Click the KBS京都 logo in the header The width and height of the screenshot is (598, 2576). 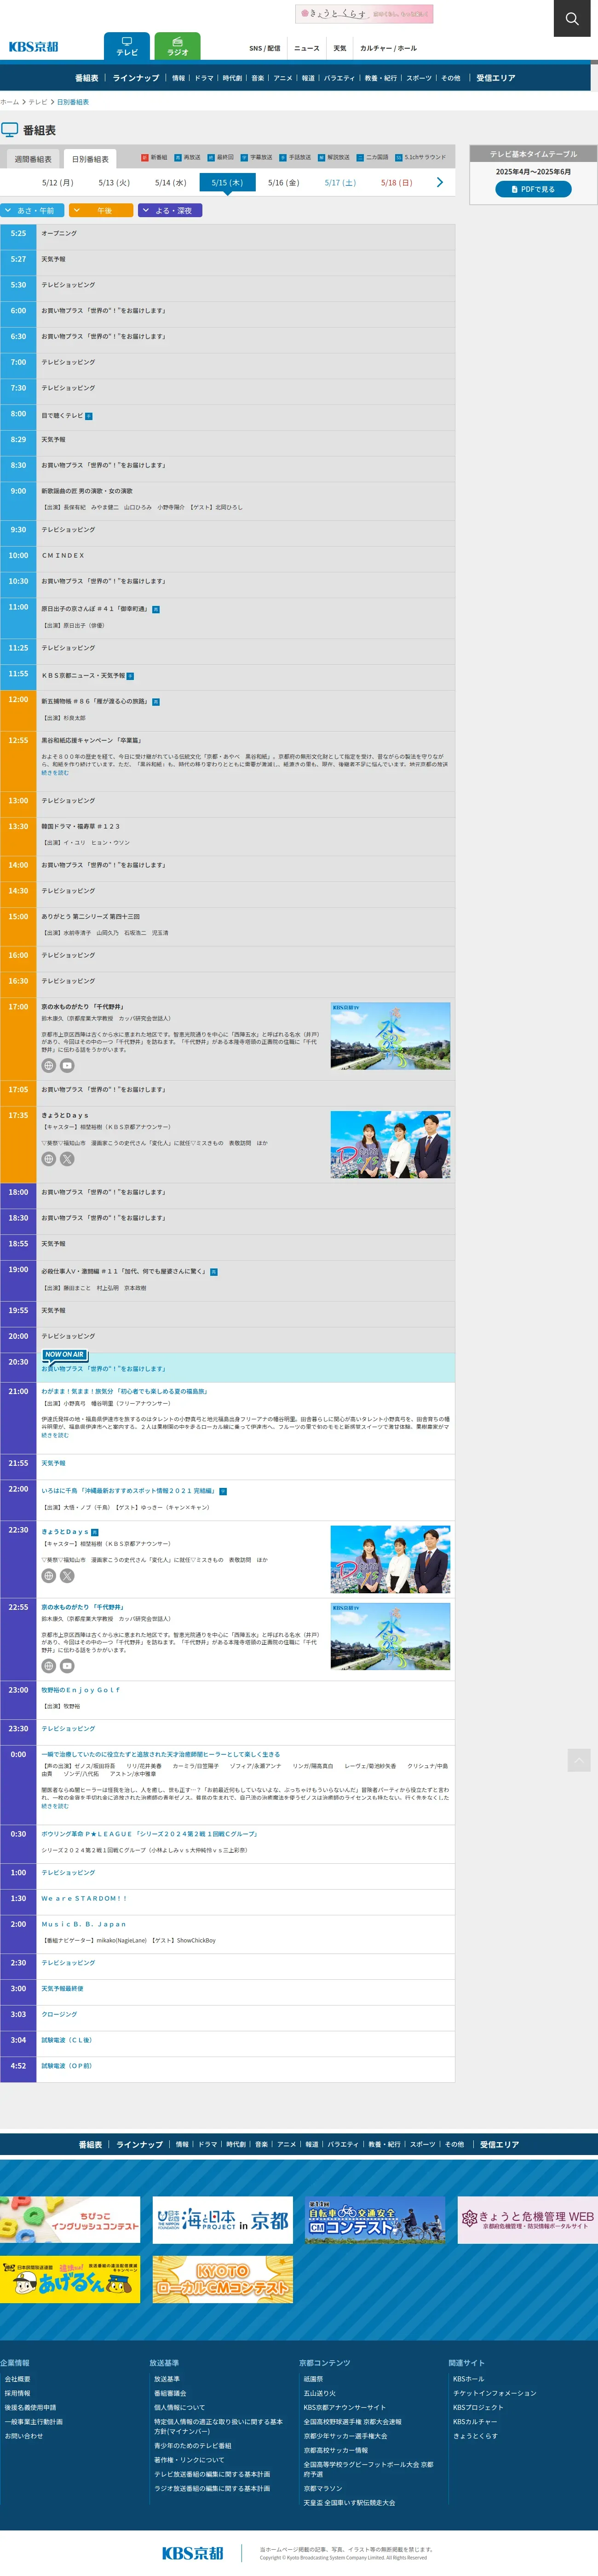pyautogui.click(x=34, y=47)
